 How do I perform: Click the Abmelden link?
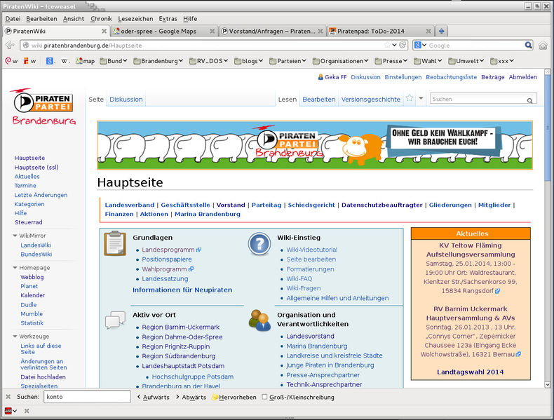point(522,77)
